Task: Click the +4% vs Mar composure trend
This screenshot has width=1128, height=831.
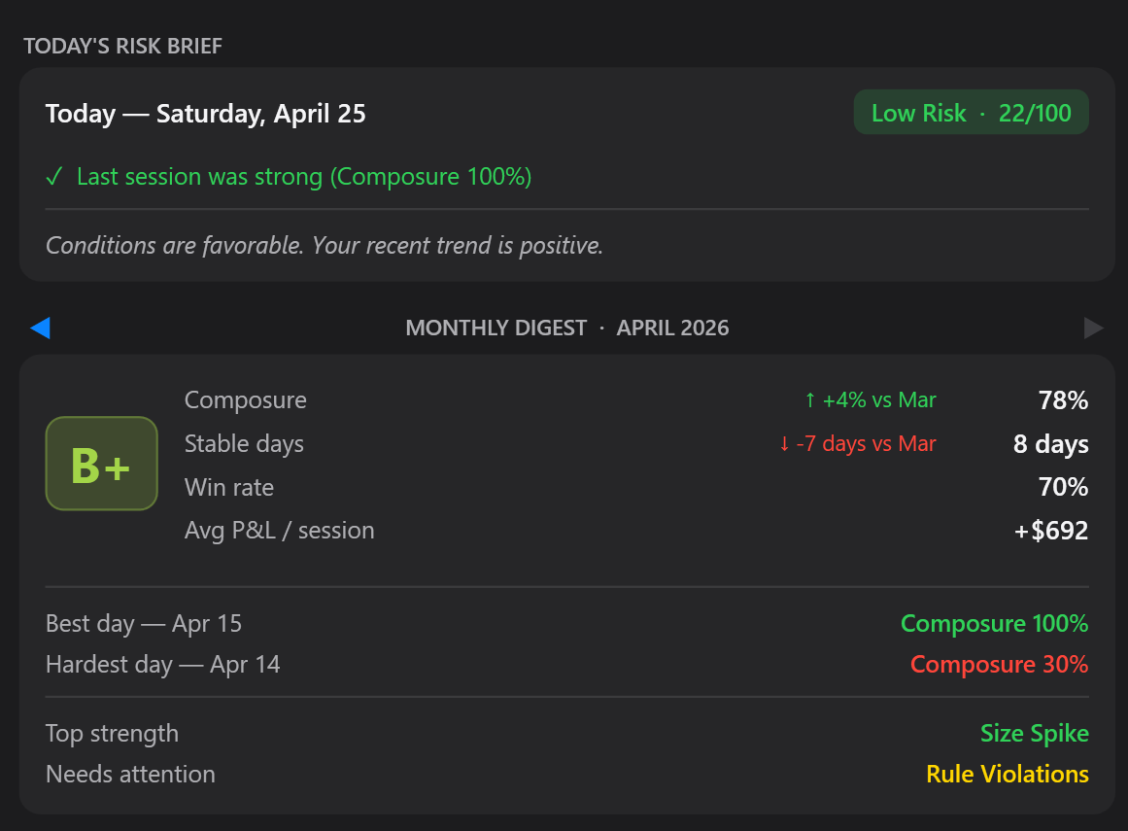Action: pos(870,400)
